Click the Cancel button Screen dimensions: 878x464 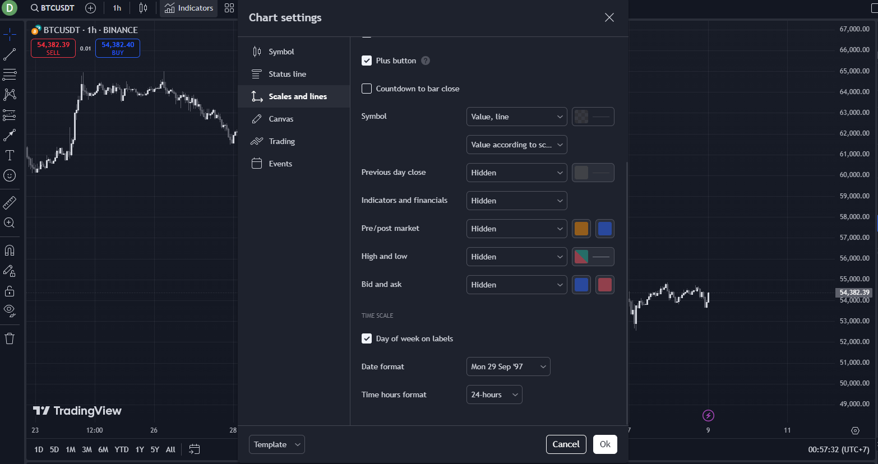coord(566,444)
